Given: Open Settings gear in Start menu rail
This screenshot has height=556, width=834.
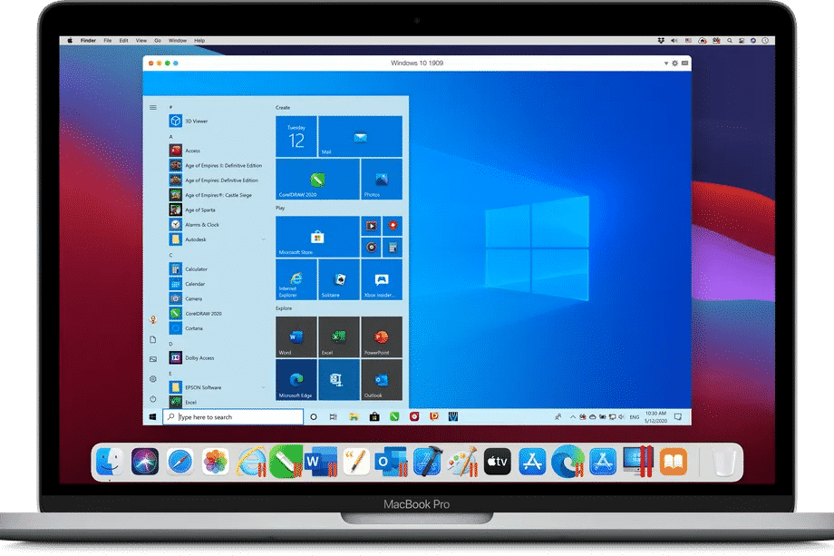Looking at the screenshot, I should coord(153,379).
